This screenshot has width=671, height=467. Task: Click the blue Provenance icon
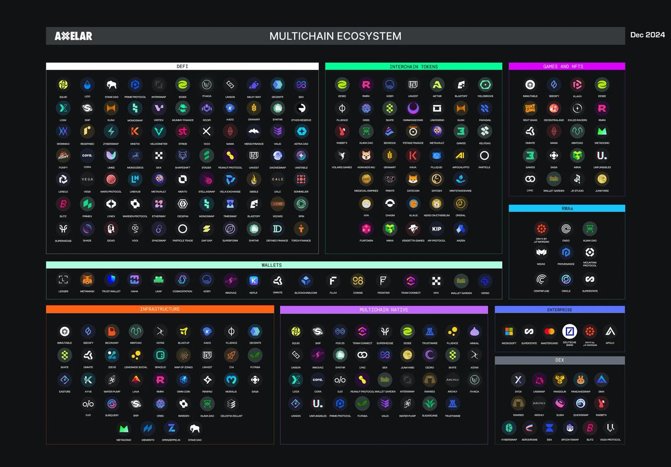click(x=566, y=252)
